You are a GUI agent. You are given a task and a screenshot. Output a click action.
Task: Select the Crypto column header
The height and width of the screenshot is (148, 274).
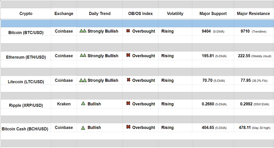26,14
